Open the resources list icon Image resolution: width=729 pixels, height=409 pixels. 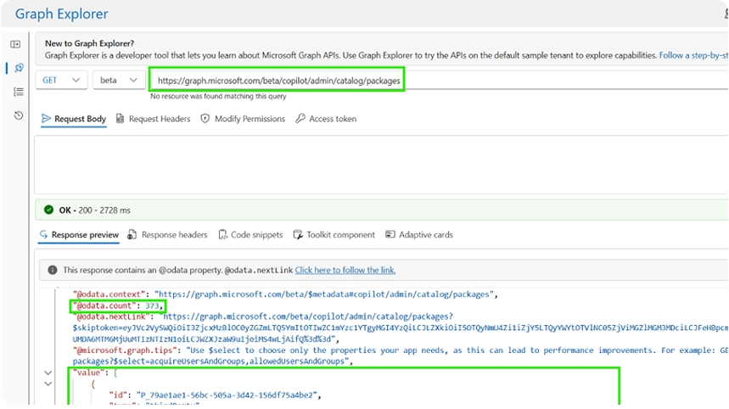coord(19,92)
